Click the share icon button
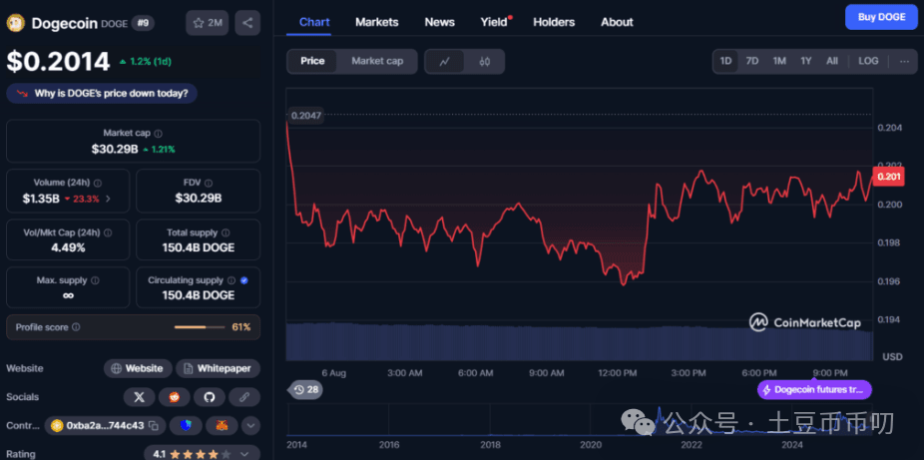Viewport: 924px width, 460px height. 247,23
